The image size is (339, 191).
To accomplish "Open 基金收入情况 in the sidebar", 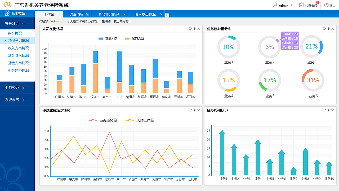I will click(x=18, y=55).
